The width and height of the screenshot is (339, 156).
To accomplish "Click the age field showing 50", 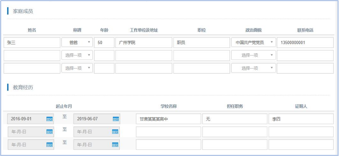I will point(104,43).
